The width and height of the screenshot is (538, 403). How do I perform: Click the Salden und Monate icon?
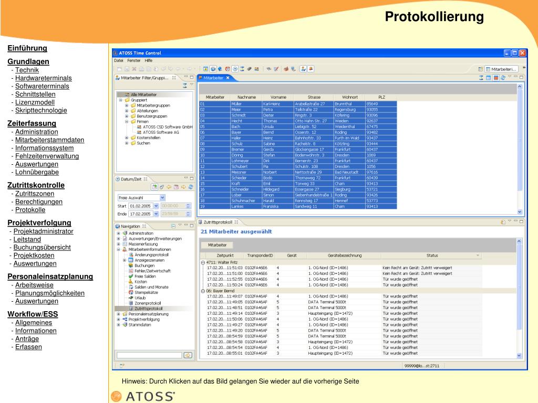point(131,287)
